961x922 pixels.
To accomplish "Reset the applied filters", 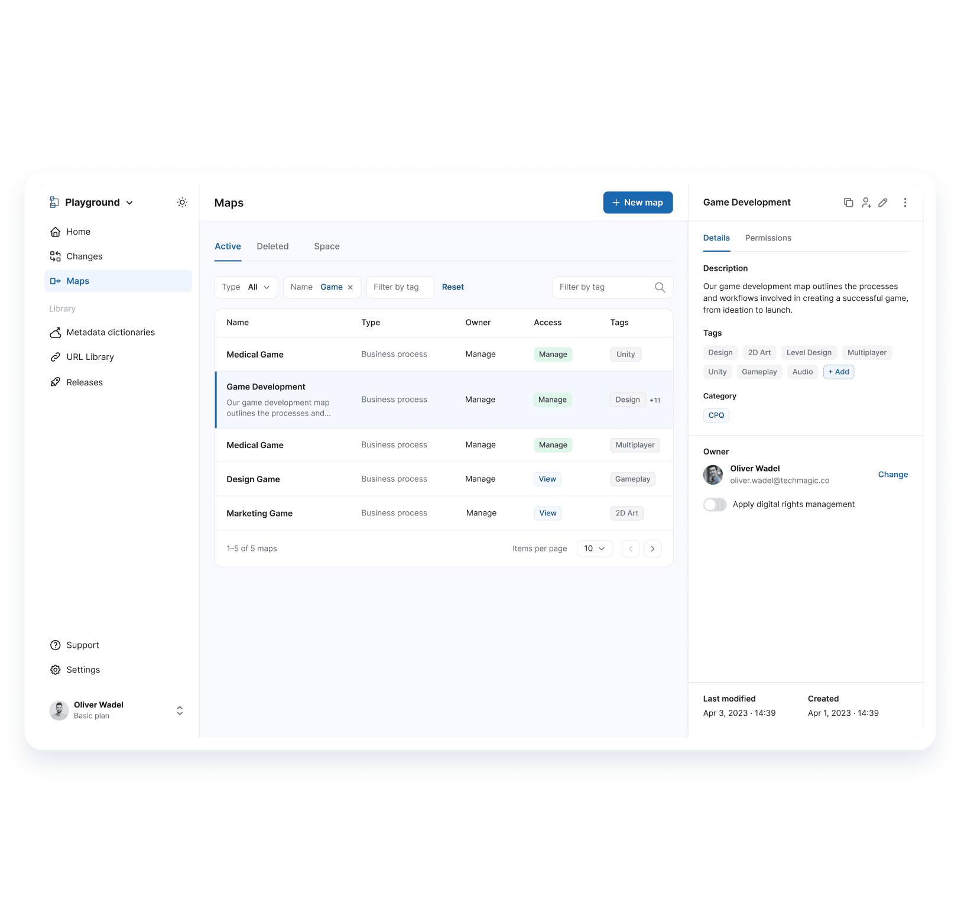I will point(453,287).
